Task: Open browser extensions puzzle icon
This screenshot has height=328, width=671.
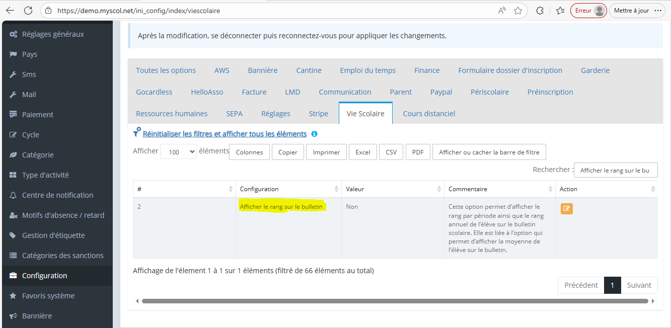Action: (540, 11)
